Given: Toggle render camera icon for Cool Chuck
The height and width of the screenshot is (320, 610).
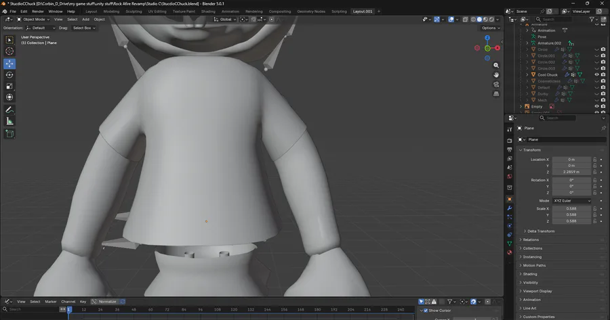Looking at the screenshot, I should 603,74.
